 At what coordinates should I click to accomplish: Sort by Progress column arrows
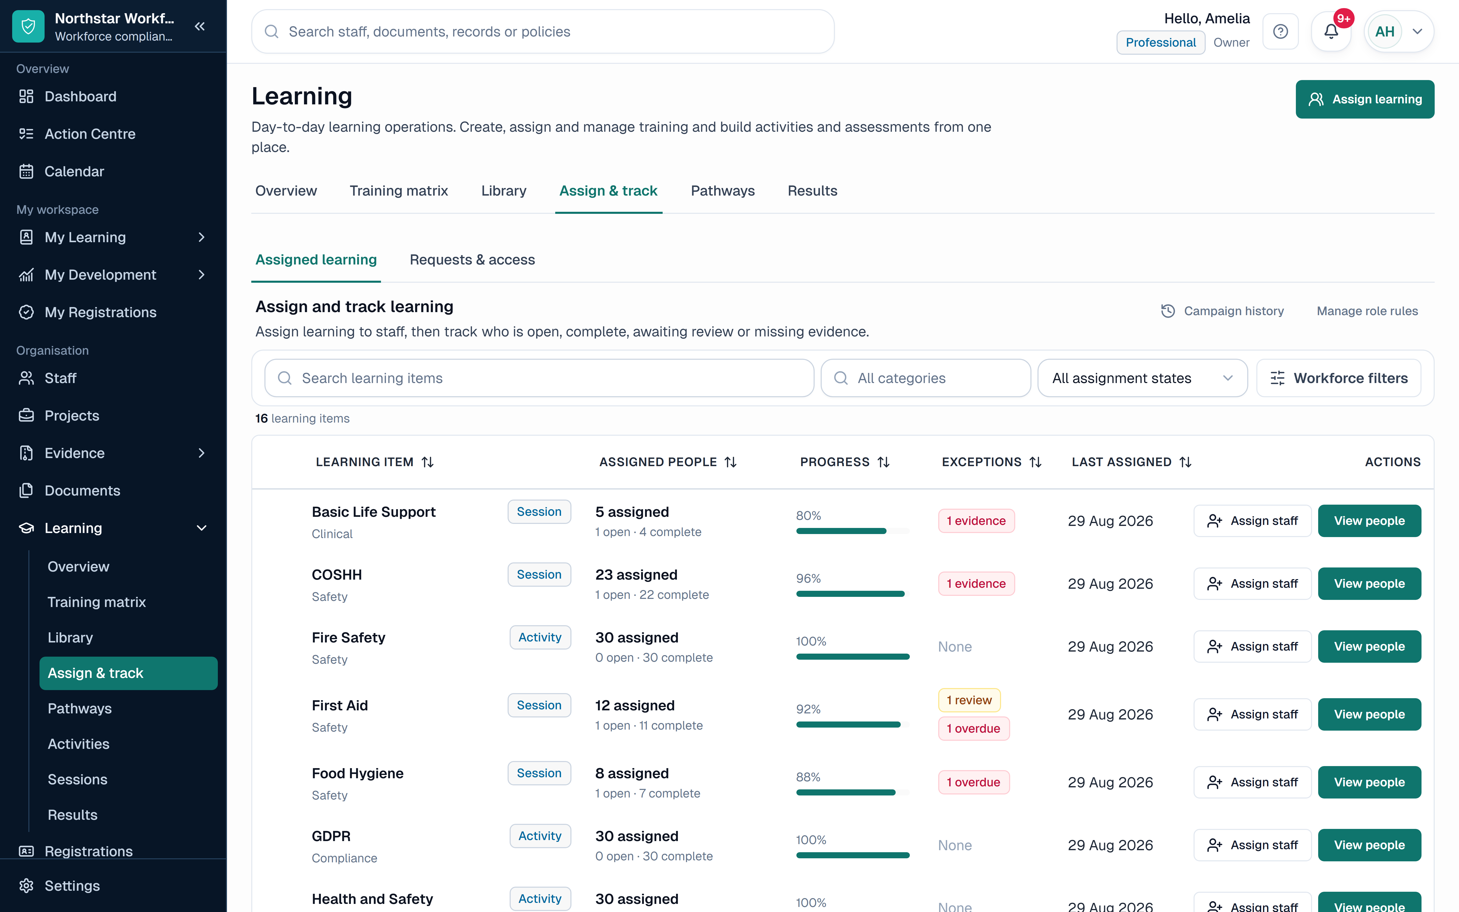click(884, 462)
